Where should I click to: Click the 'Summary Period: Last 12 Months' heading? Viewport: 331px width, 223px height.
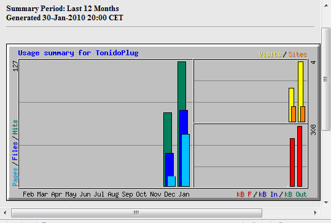point(63,9)
